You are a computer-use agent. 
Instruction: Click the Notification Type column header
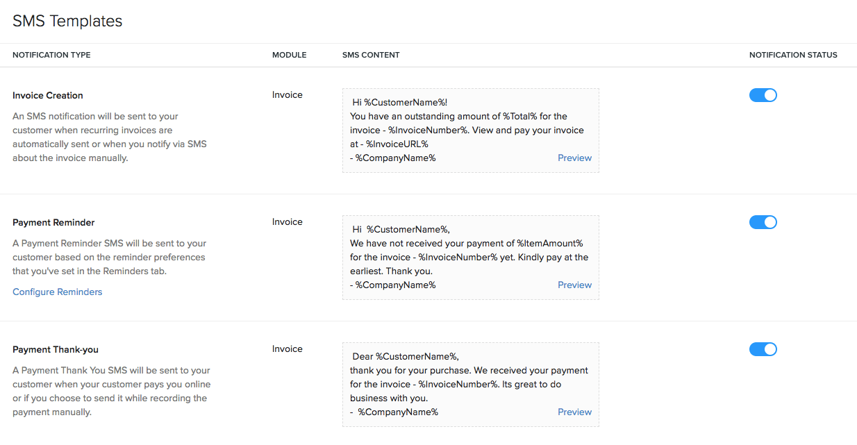point(51,55)
